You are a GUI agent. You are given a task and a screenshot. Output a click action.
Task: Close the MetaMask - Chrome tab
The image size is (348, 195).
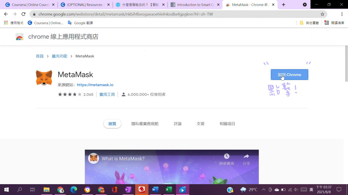tap(273, 5)
